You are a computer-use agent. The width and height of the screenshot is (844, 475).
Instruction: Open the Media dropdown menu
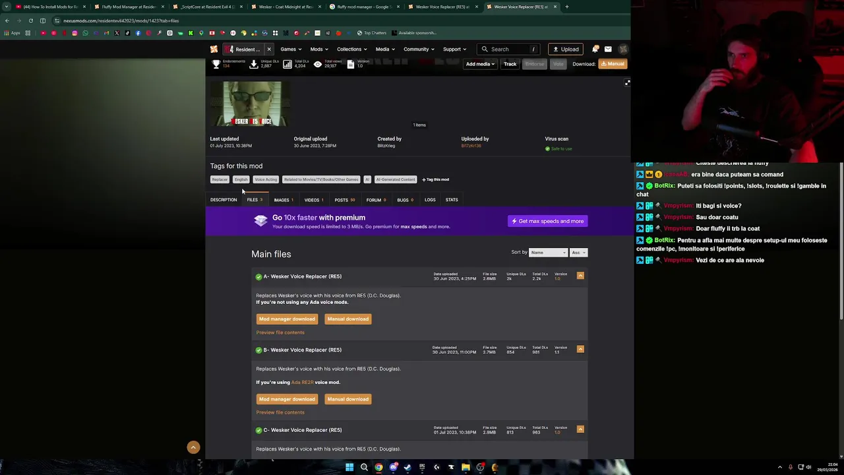(x=385, y=49)
